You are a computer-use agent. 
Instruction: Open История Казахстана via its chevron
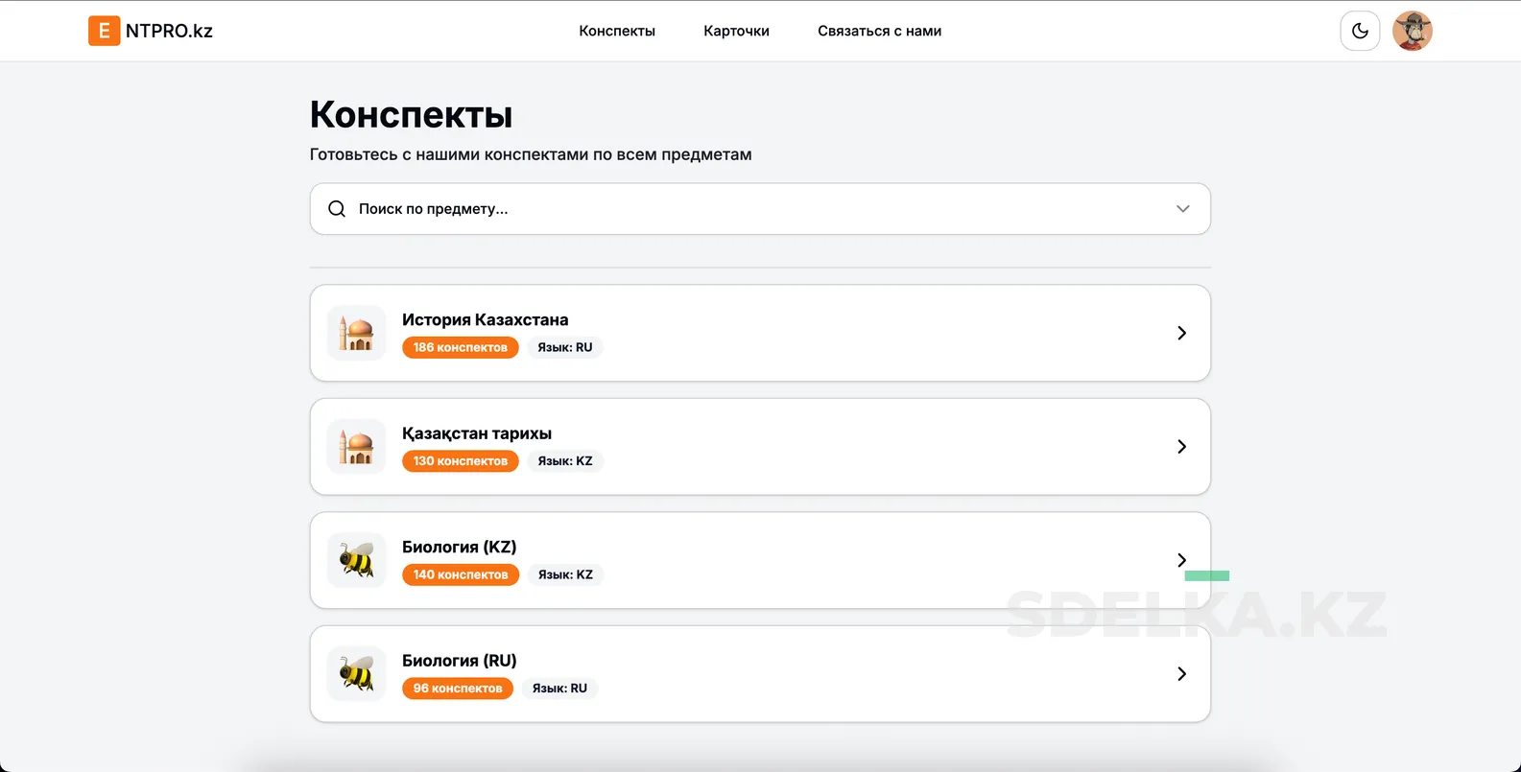tap(1182, 333)
